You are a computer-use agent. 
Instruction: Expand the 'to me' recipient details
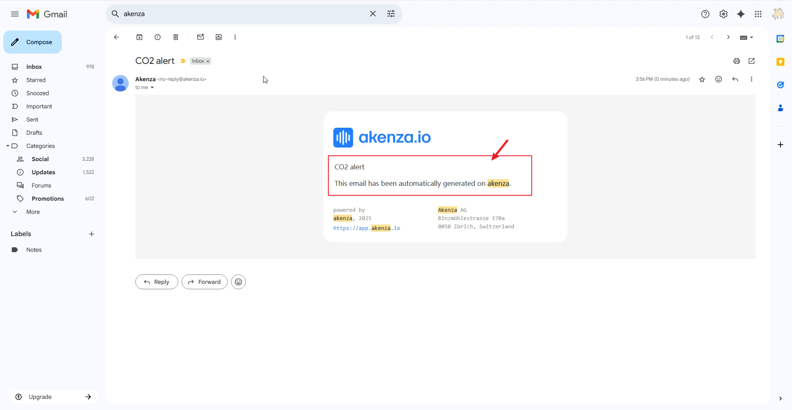tap(152, 87)
